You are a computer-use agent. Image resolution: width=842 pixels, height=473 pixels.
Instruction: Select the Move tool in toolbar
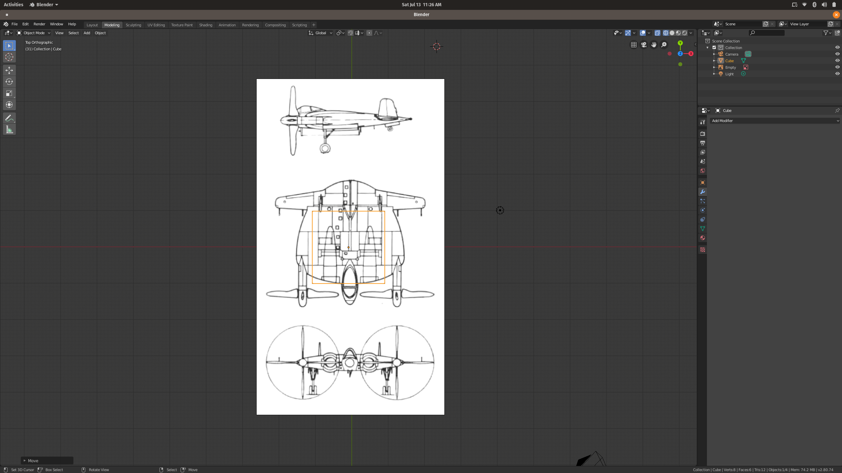pos(9,70)
